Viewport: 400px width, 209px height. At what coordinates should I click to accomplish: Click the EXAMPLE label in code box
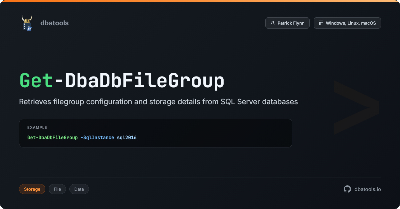pyautogui.click(x=37, y=127)
